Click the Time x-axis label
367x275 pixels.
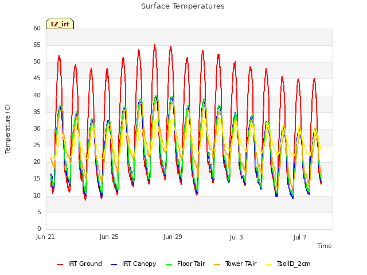pos(325,246)
